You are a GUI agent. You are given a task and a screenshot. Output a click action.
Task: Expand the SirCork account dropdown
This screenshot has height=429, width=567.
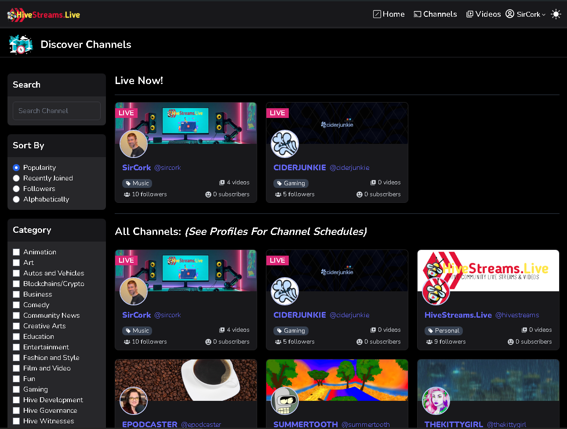tap(531, 14)
